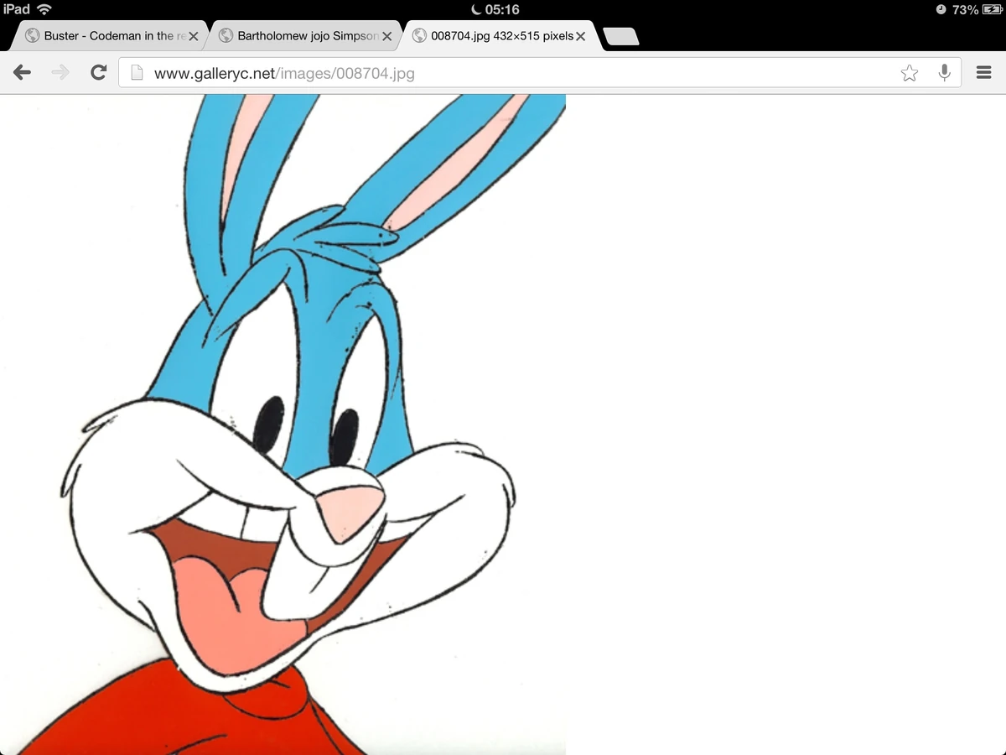Click the page reload icon
This screenshot has height=755, width=1006.
pos(98,72)
